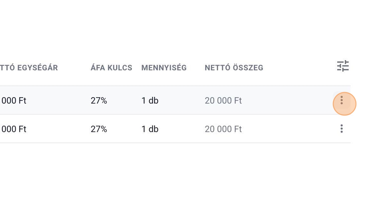Open the table column settings icon
This screenshot has height=209, width=374.
click(x=343, y=66)
